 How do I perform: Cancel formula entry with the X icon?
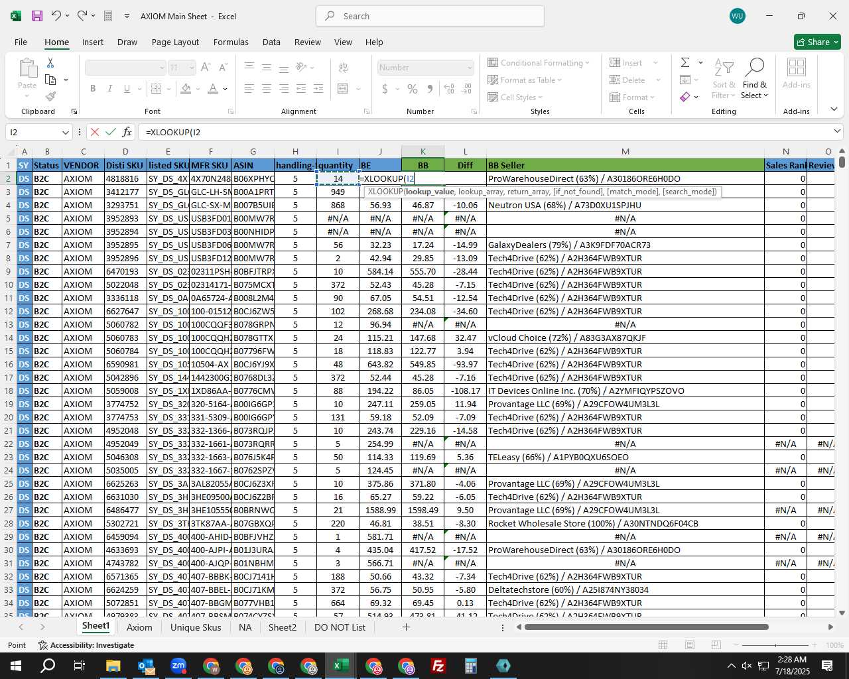pyautogui.click(x=95, y=132)
